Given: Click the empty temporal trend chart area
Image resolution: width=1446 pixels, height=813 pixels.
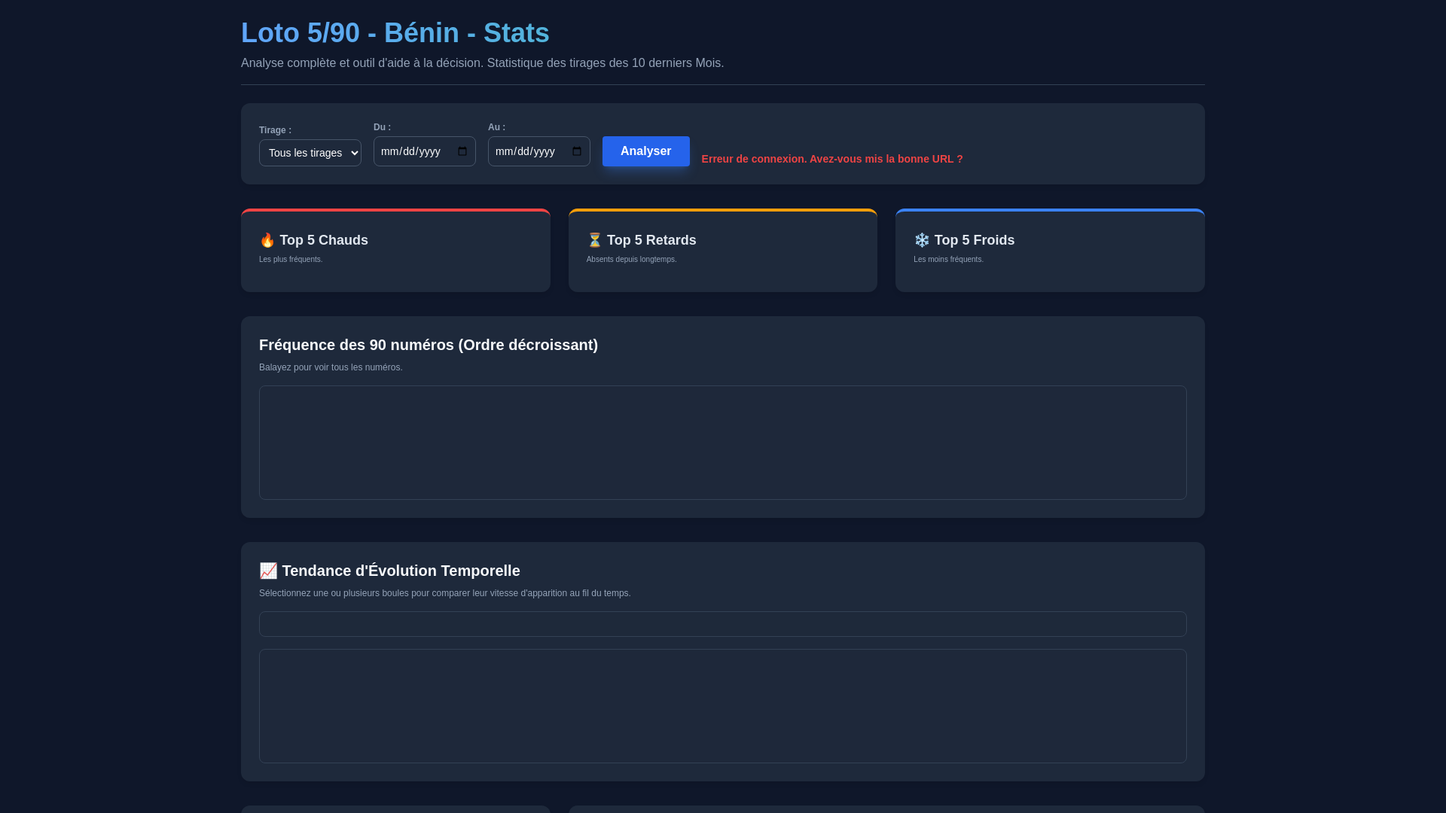Looking at the screenshot, I should point(723,706).
